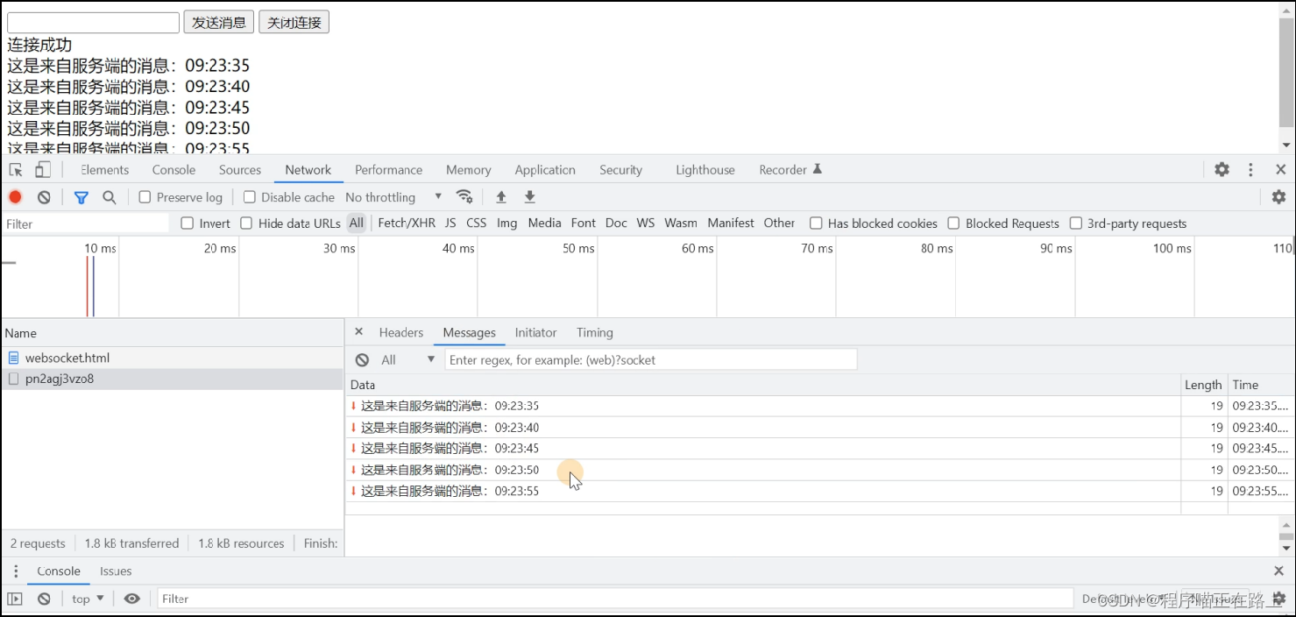Click the 关闭连接 button
The width and height of the screenshot is (1296, 617).
coord(294,22)
